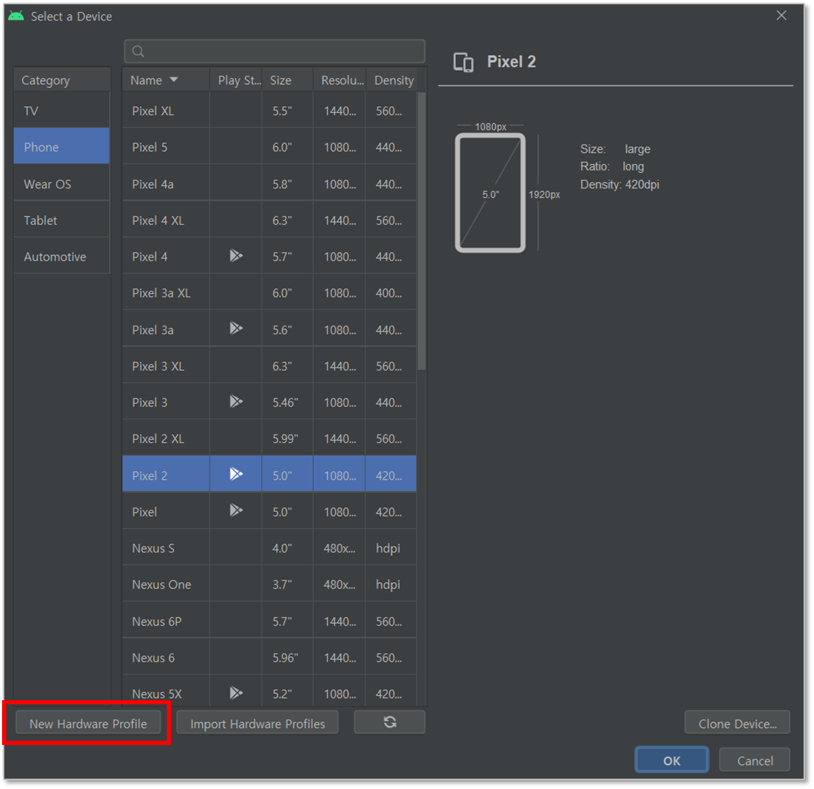Select the Pixel XL row

click(x=269, y=111)
